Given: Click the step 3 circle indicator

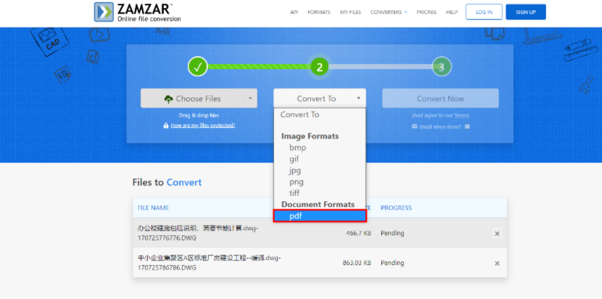Looking at the screenshot, I should coord(442,67).
